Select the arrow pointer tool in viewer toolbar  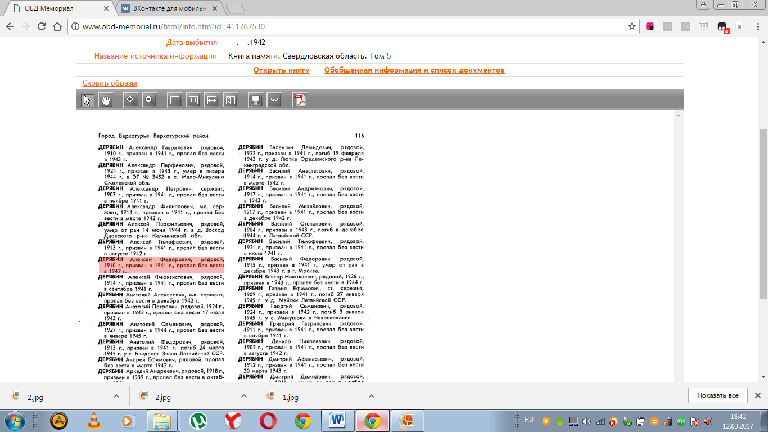coord(87,100)
